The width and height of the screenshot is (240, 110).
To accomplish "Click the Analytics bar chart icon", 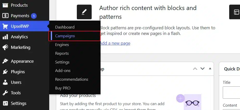I will 5,37.
